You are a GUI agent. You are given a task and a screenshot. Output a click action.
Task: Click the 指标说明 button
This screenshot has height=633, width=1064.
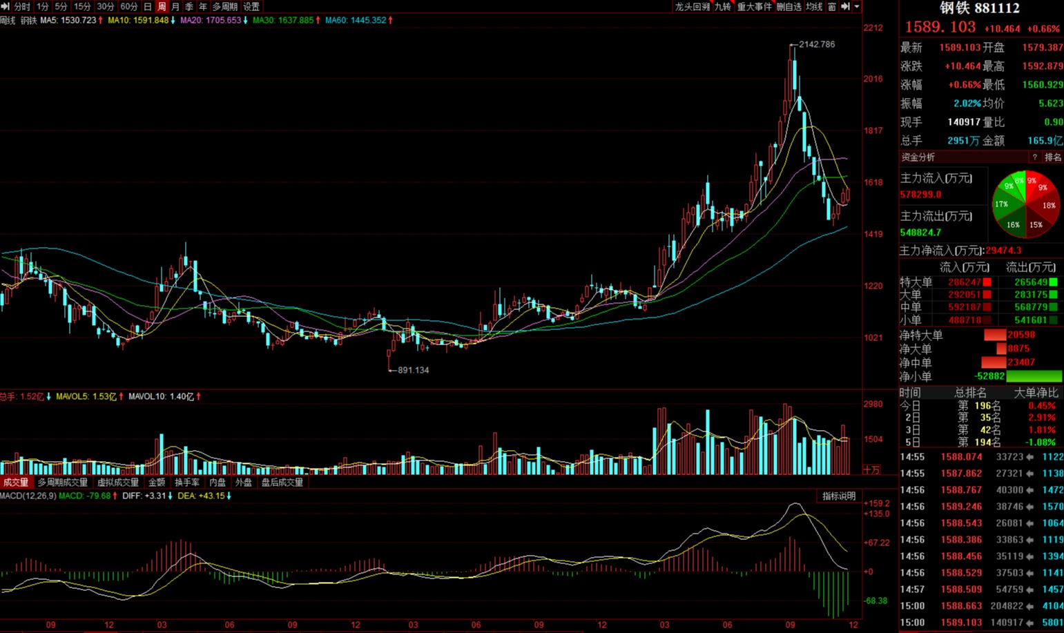[839, 496]
